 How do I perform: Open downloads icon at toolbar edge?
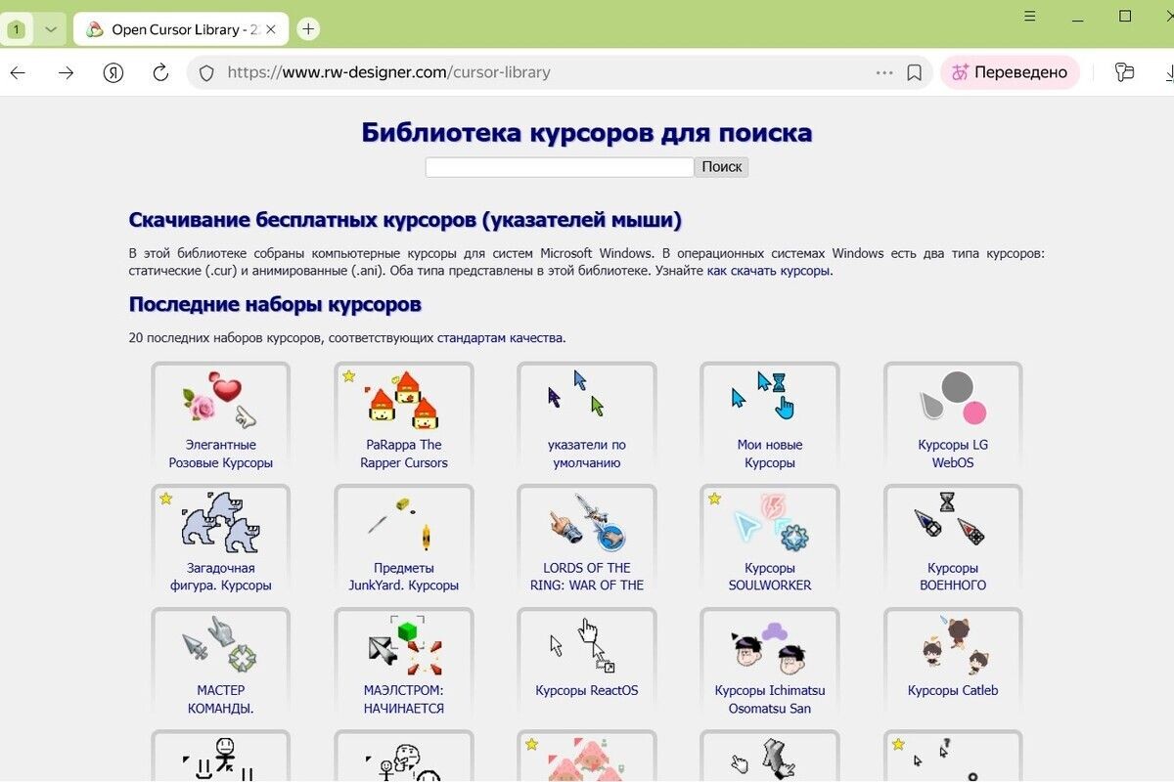(x=1168, y=72)
